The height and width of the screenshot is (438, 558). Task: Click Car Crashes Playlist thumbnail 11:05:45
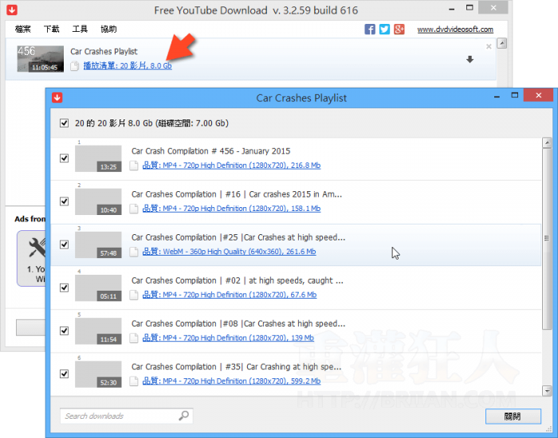[41, 59]
